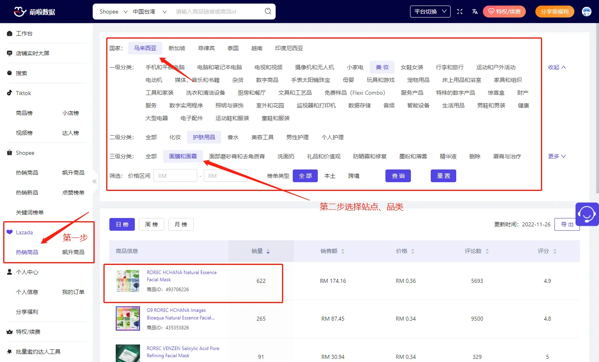Select second-level category 护肤用品
This screenshot has width=599, height=362.
pos(204,137)
